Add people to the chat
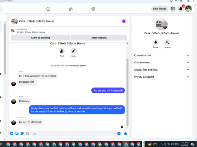Screen dimensions: 197x147 click(x=61, y=51)
